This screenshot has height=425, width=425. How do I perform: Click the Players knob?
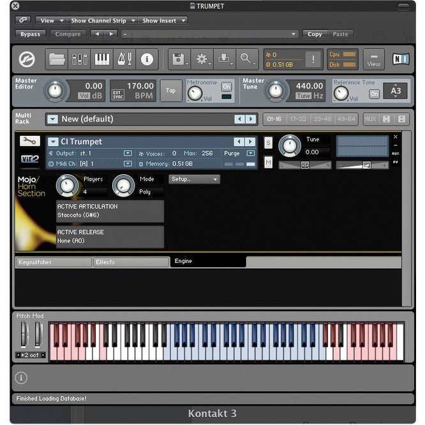tap(67, 186)
